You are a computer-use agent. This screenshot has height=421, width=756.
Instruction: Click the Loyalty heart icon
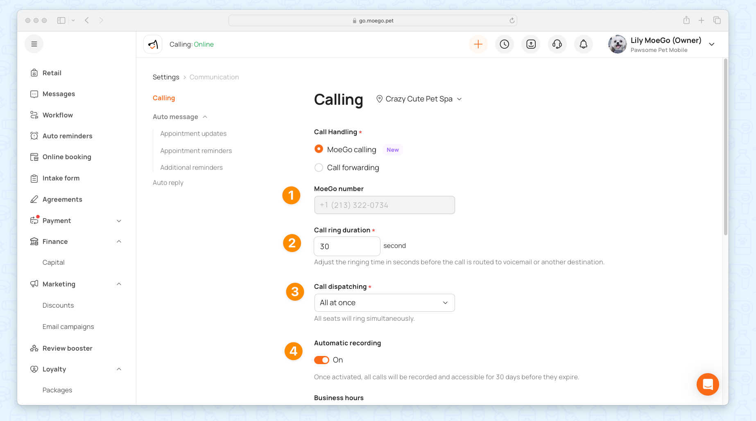tap(34, 369)
